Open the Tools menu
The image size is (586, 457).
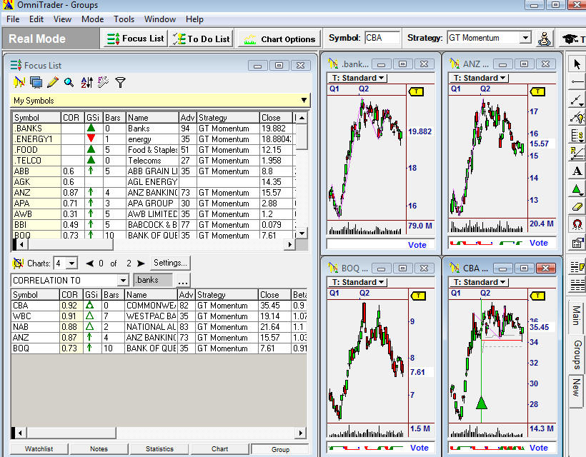pos(124,19)
